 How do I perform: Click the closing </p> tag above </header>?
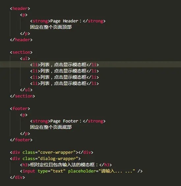(x=25, y=34)
